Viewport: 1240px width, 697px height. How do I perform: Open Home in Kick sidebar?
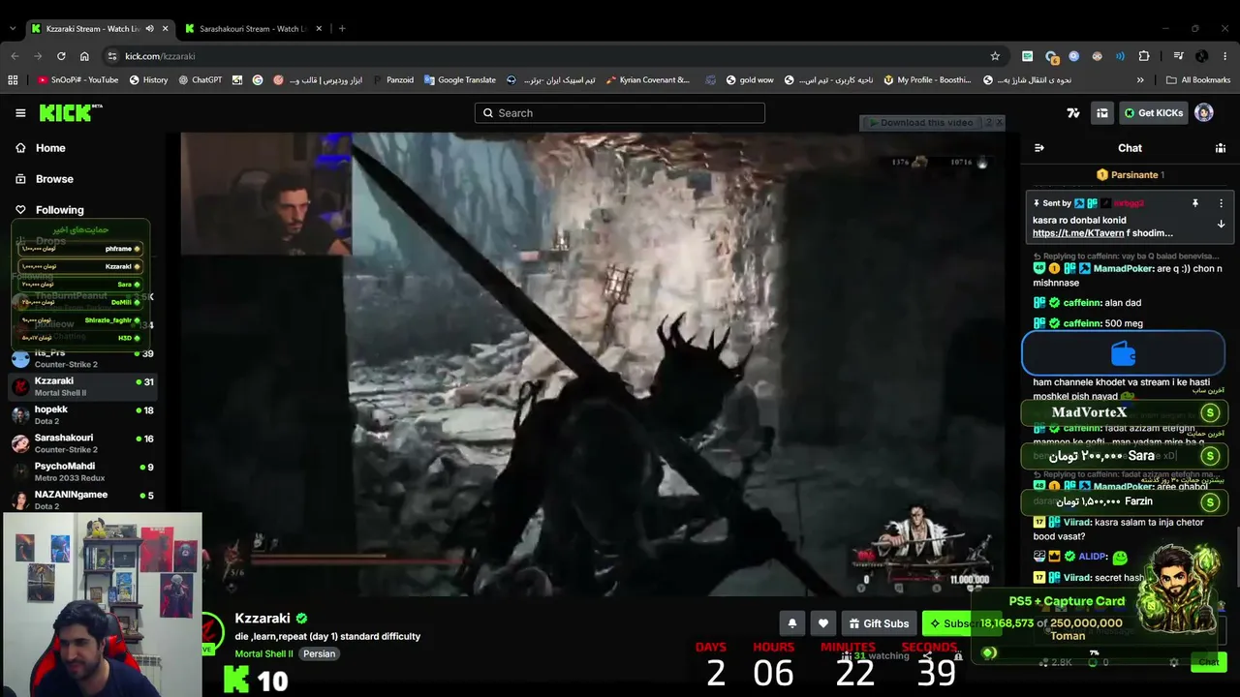[50, 148]
